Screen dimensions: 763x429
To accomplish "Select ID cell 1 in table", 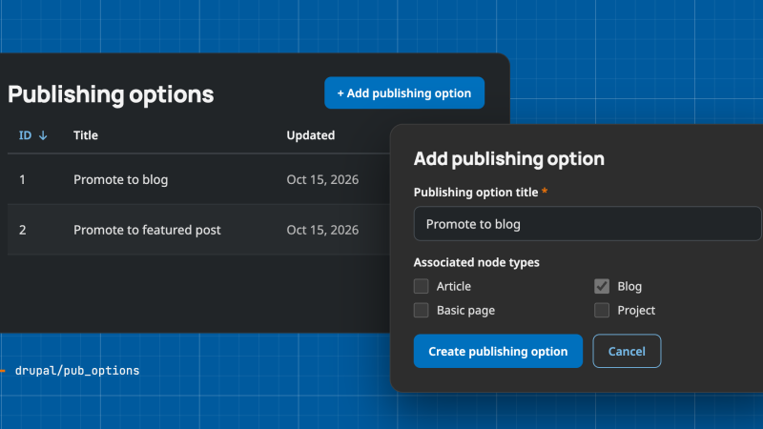I will click(x=22, y=179).
